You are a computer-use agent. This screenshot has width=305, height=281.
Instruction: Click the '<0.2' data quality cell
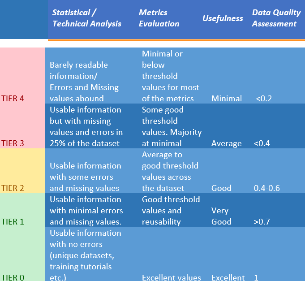(x=264, y=99)
